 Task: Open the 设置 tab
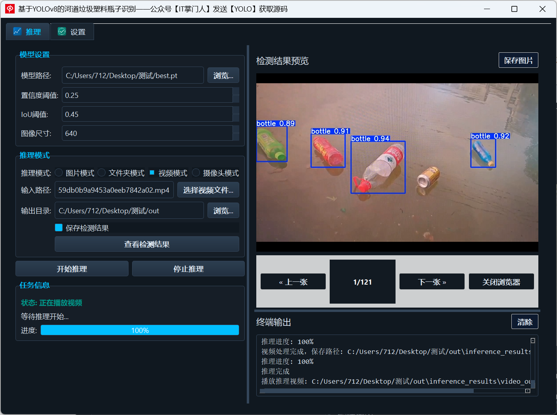point(72,32)
